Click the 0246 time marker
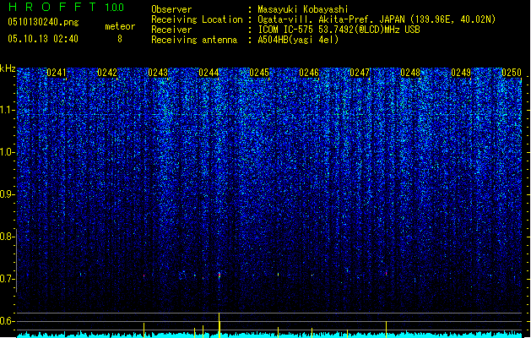Image resolution: width=531 pixels, height=338 pixels. point(309,73)
